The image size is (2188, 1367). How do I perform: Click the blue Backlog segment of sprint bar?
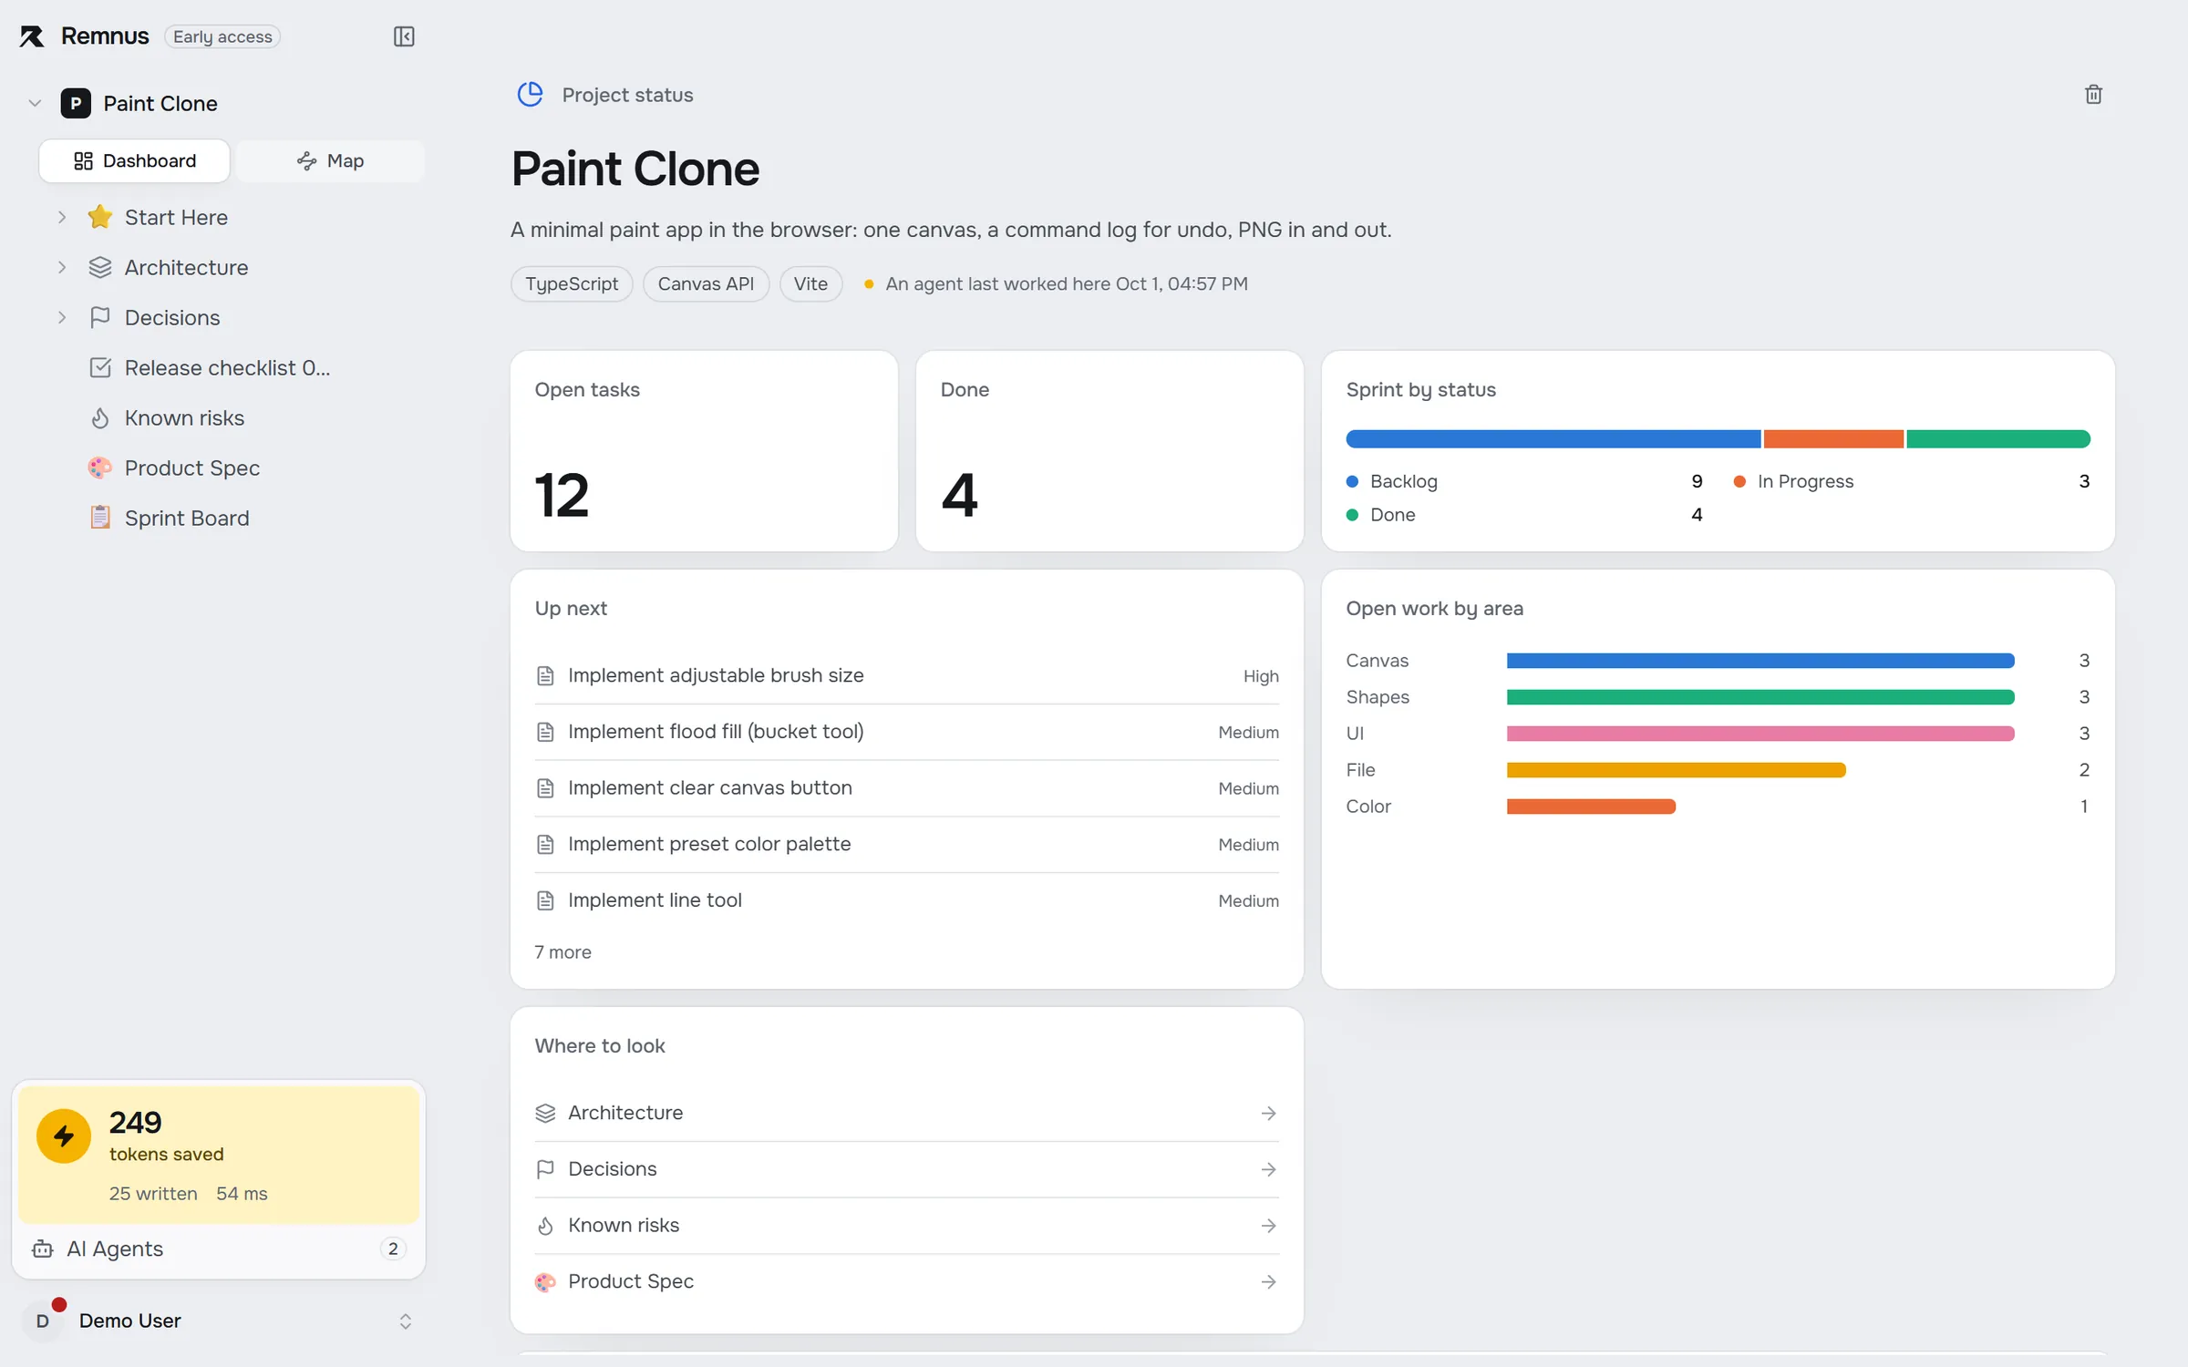(1553, 439)
